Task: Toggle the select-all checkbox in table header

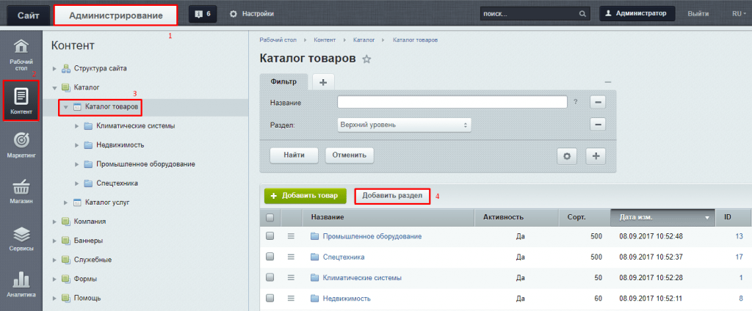Action: (x=270, y=217)
